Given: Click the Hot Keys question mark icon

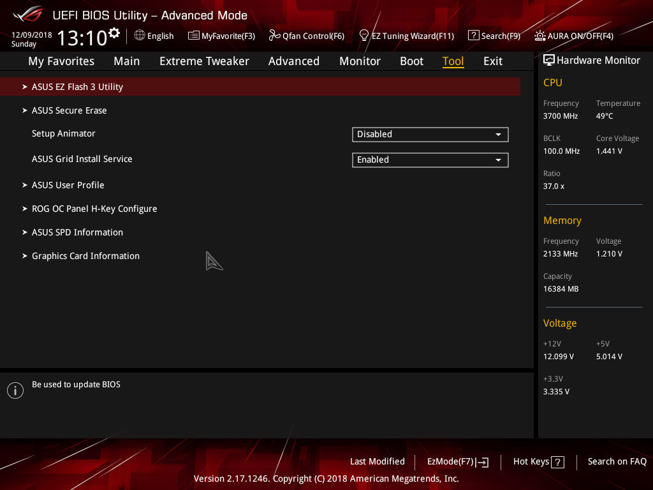Looking at the screenshot, I should click(557, 462).
